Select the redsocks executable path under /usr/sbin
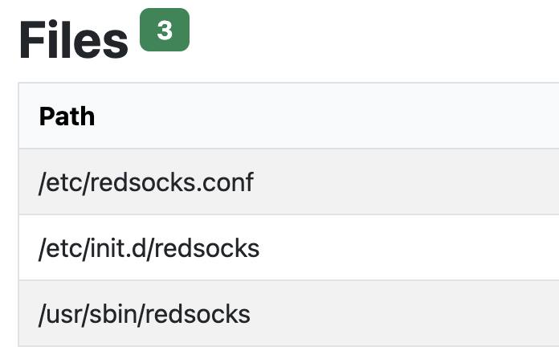 click(x=145, y=314)
